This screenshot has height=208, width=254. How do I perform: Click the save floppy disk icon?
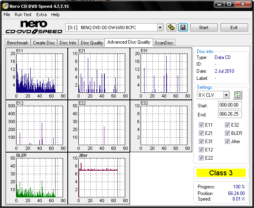(x=183, y=28)
